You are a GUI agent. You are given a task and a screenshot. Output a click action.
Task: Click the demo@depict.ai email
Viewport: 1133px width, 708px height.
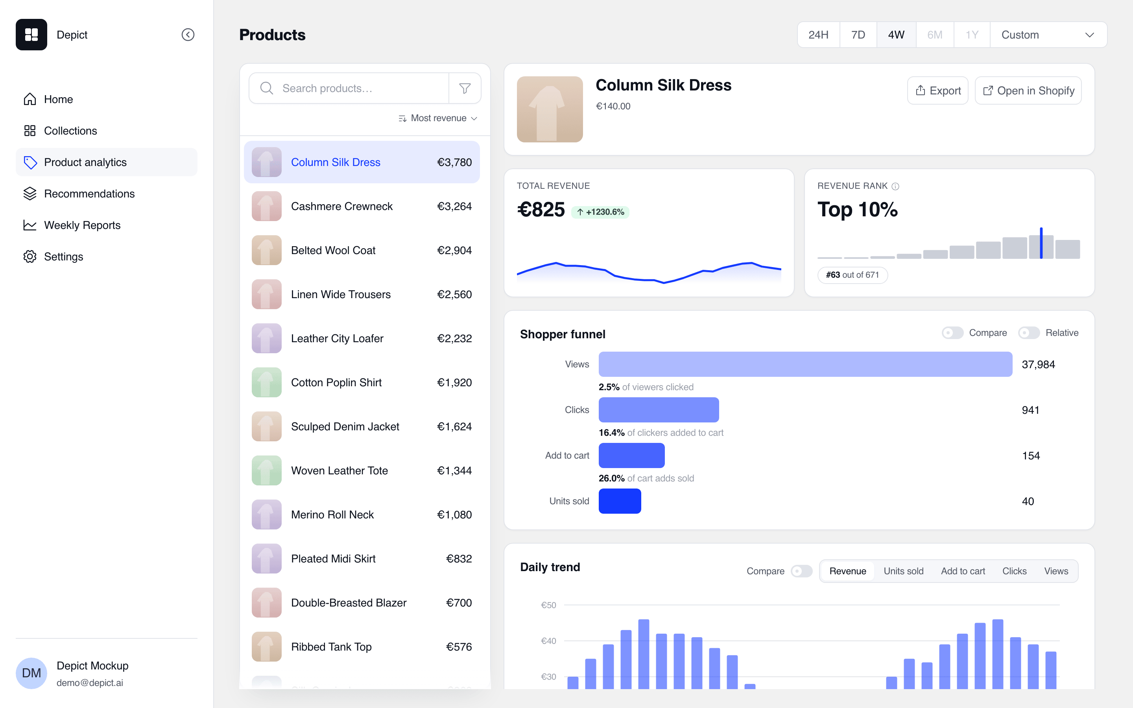click(x=90, y=683)
